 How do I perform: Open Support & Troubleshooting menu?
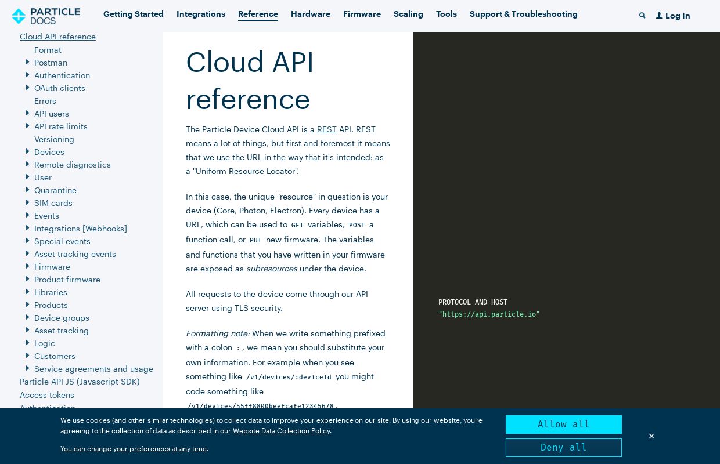[524, 14]
